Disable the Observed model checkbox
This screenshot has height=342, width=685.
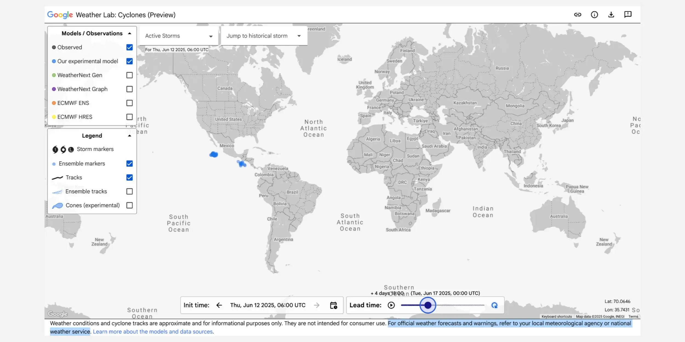[129, 47]
